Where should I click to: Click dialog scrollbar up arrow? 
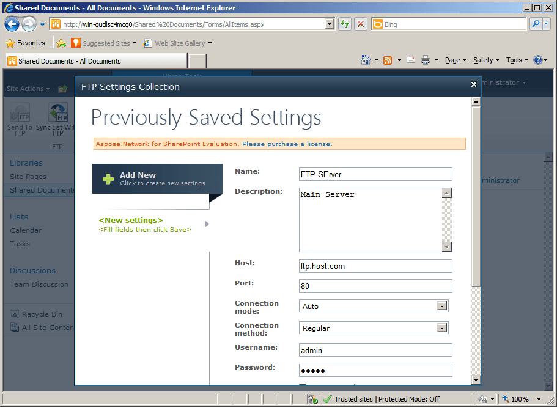point(476,102)
